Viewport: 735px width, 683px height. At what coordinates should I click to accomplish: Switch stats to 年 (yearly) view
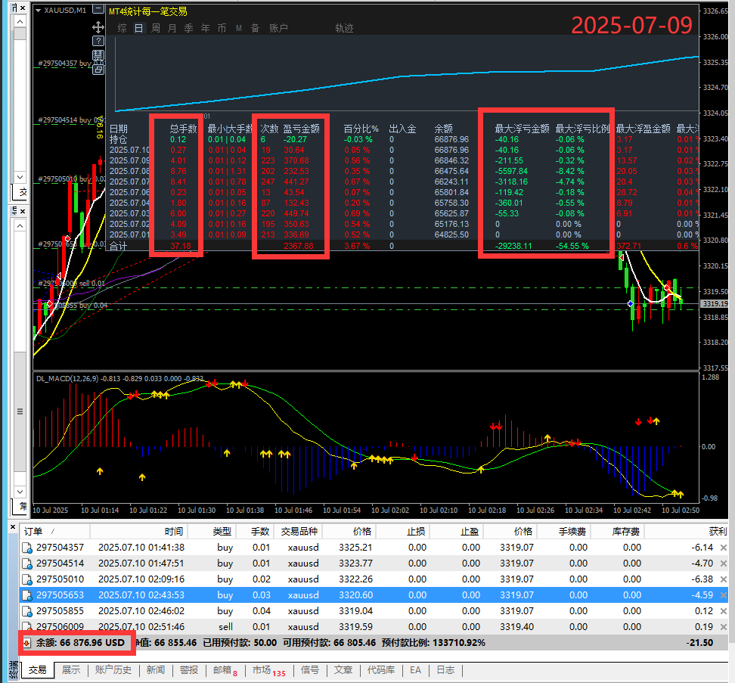point(206,28)
